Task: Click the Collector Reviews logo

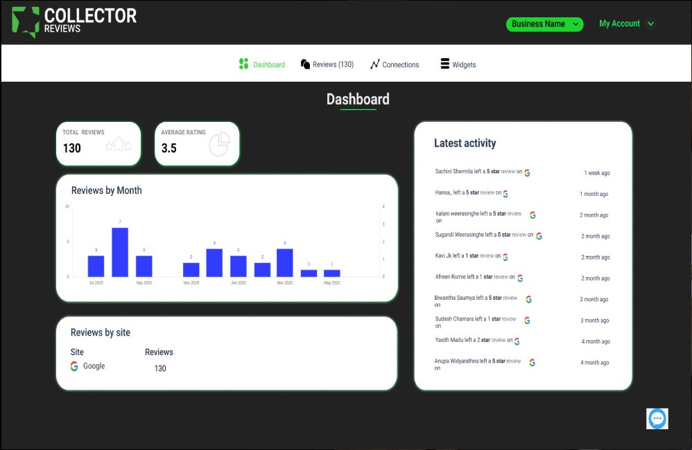Action: click(x=74, y=21)
